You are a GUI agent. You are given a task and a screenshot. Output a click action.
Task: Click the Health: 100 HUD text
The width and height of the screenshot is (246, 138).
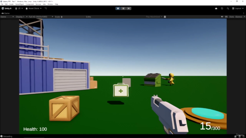[x=35, y=129]
